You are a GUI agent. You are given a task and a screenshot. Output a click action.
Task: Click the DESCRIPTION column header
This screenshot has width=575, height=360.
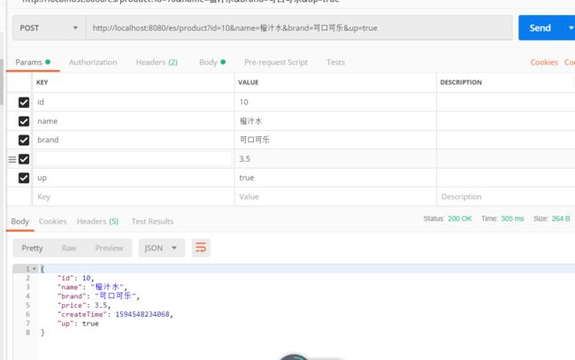(461, 82)
